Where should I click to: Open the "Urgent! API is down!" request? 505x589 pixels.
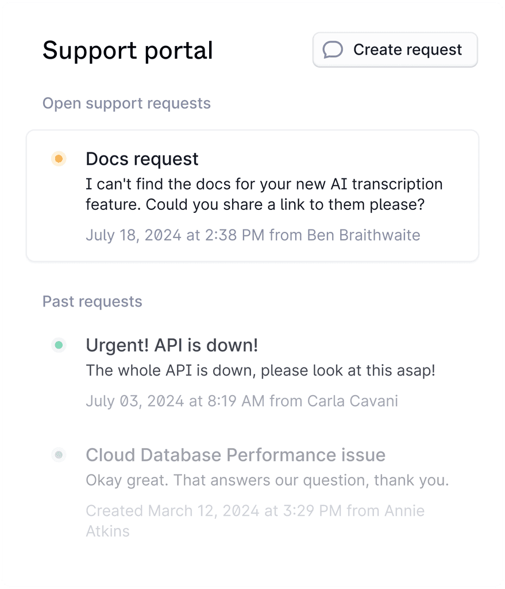tap(172, 345)
